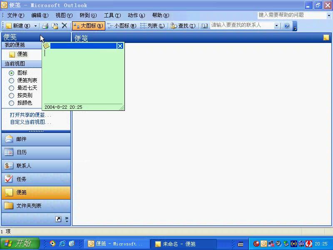Viewport: 333px width, 250px height.
Task: Open the 新建 dropdown arrow
Action: point(35,26)
